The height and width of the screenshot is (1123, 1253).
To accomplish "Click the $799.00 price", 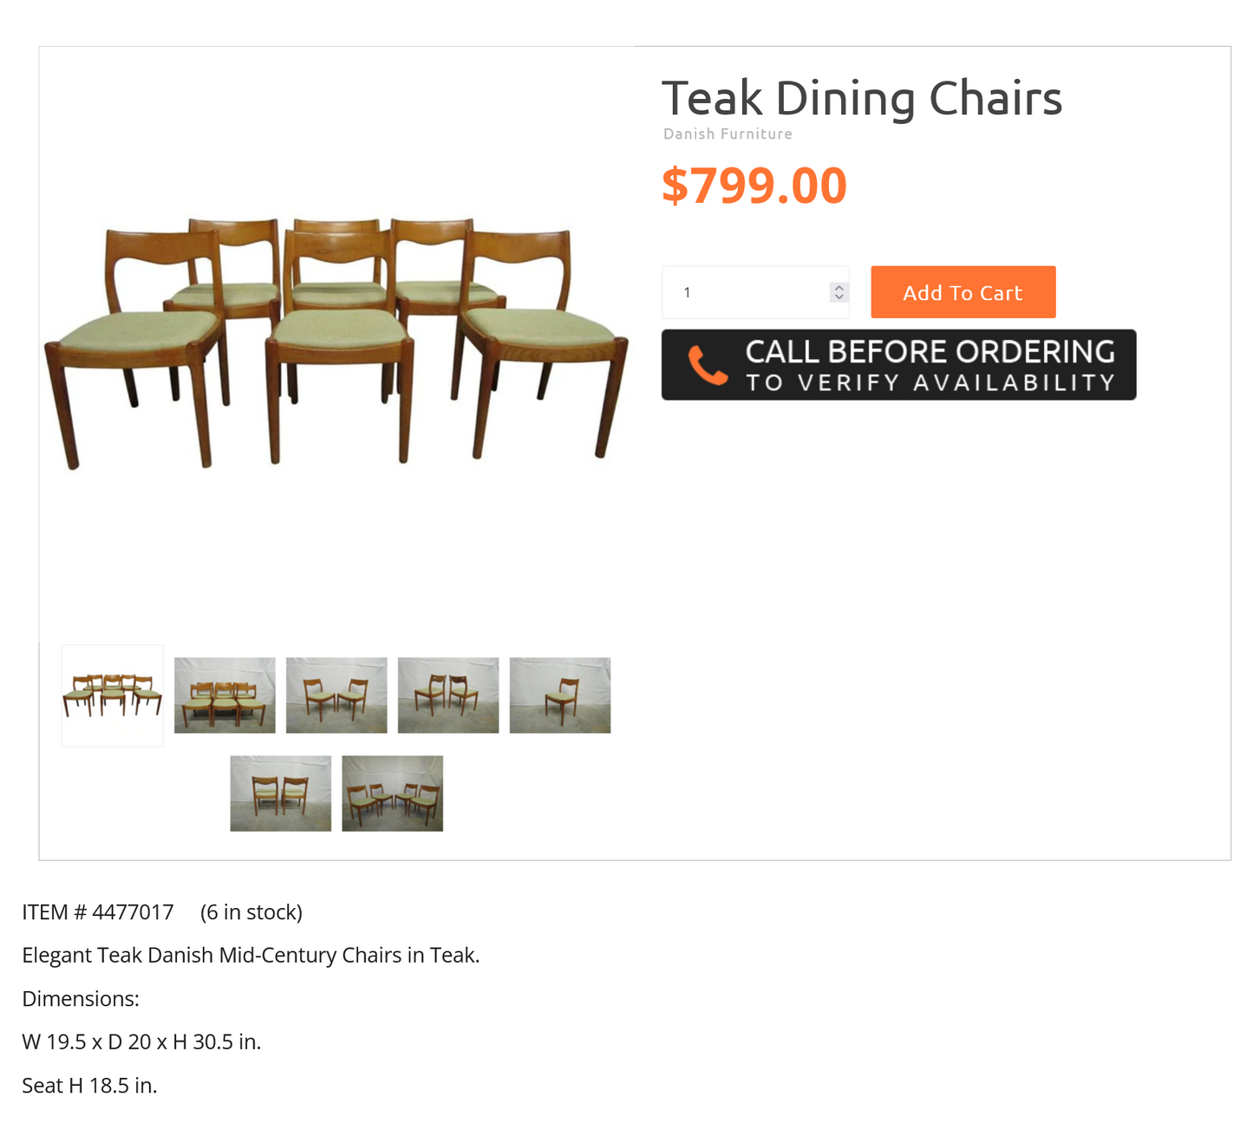I will point(754,186).
